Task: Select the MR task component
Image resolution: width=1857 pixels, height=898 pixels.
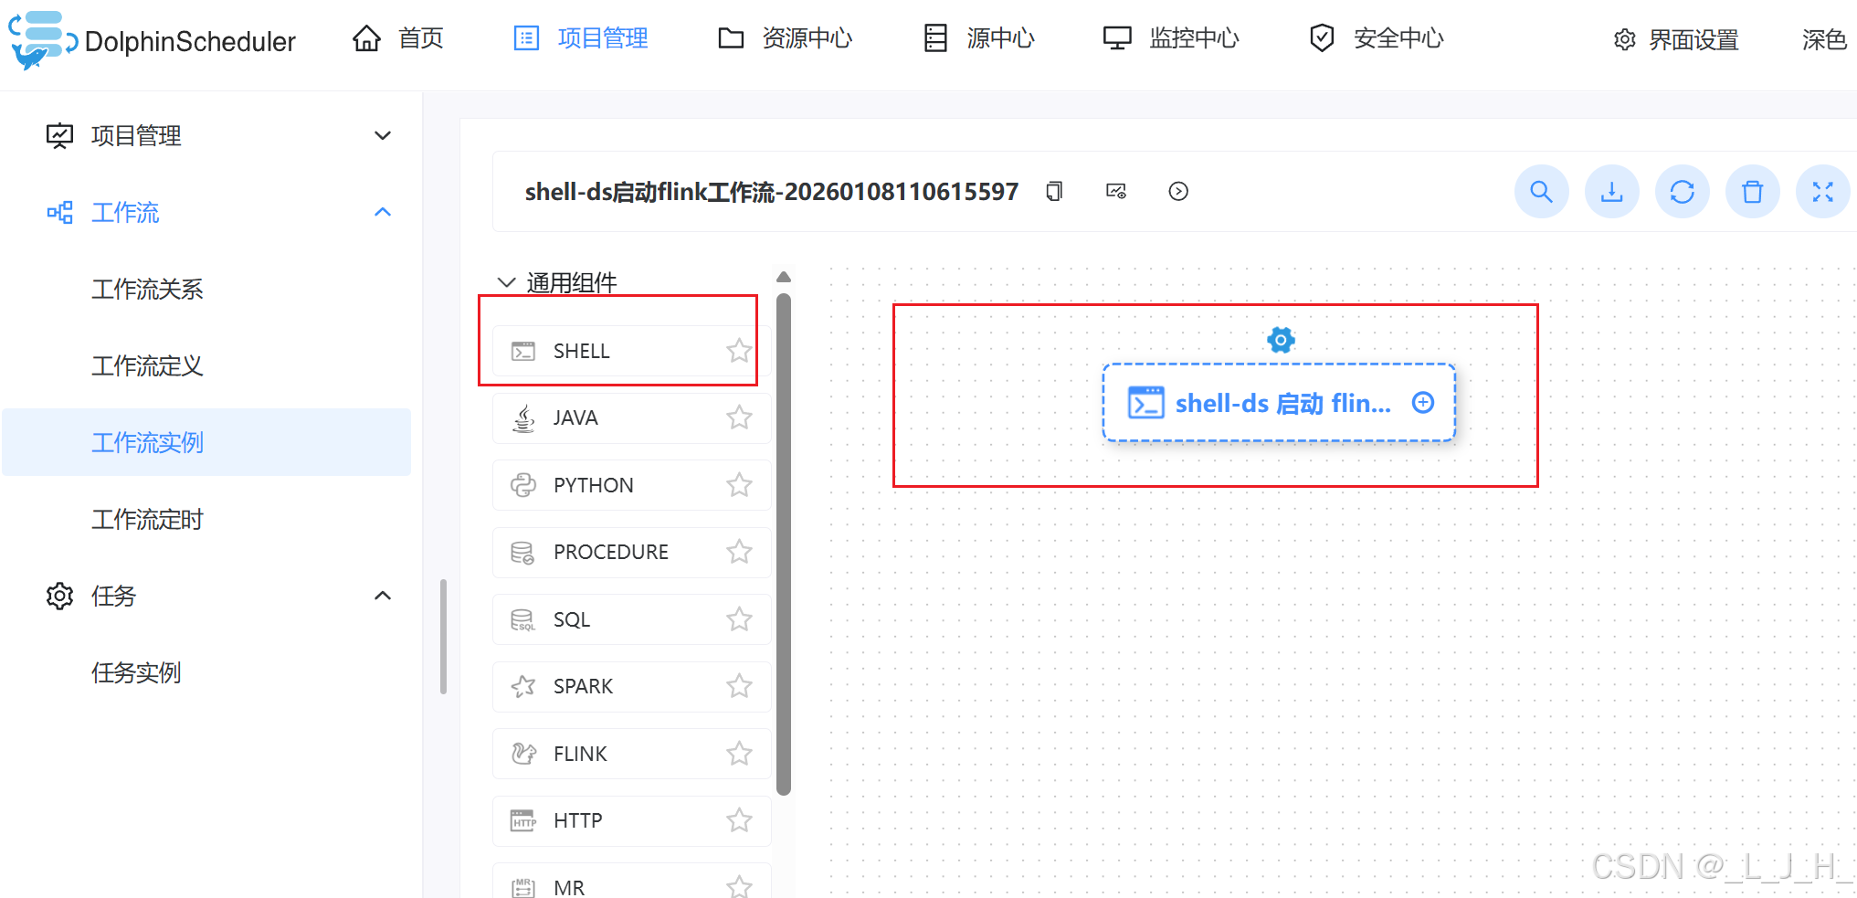Action: click(x=631, y=881)
